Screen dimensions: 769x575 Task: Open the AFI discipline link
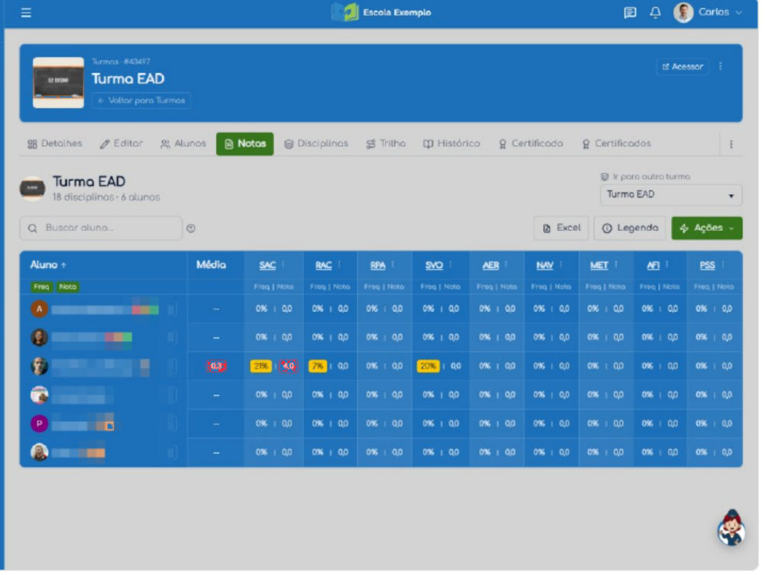pos(653,265)
